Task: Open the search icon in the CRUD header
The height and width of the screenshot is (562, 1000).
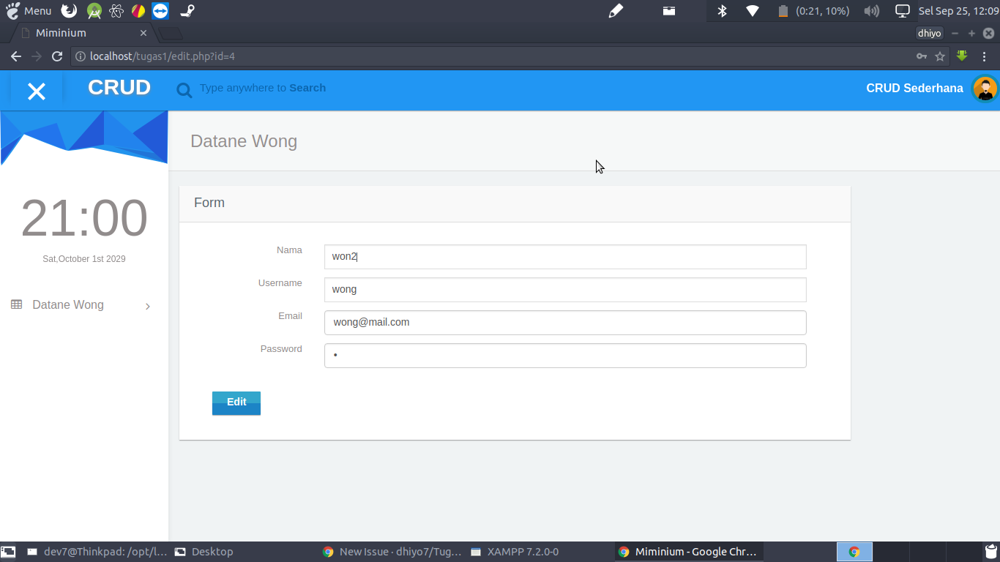Action: (x=184, y=89)
